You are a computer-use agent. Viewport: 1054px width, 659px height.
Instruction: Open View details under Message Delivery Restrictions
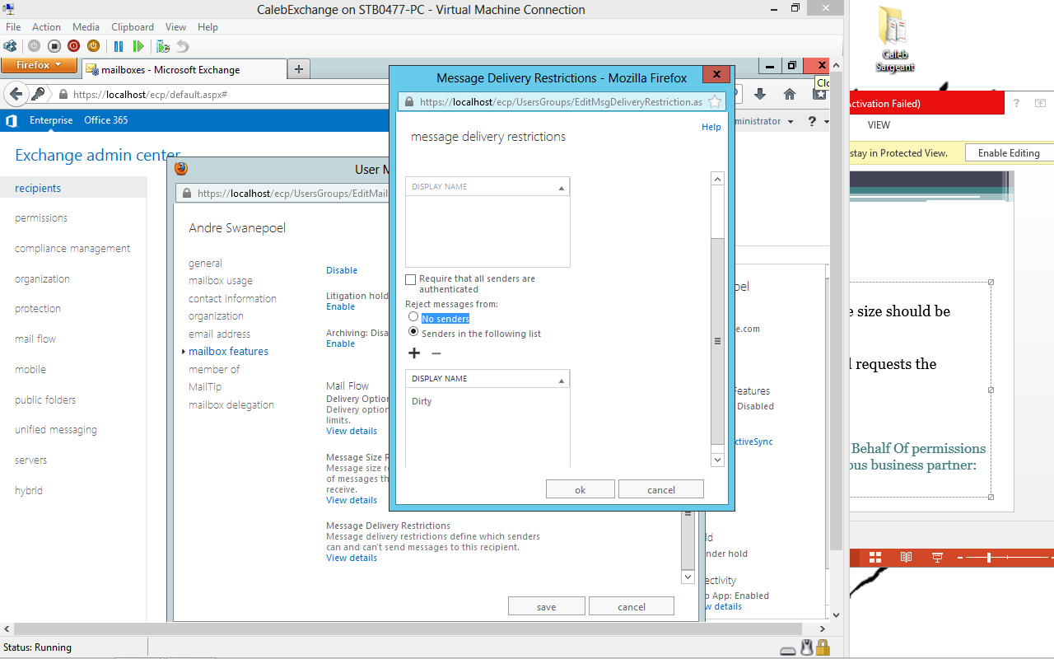352,558
